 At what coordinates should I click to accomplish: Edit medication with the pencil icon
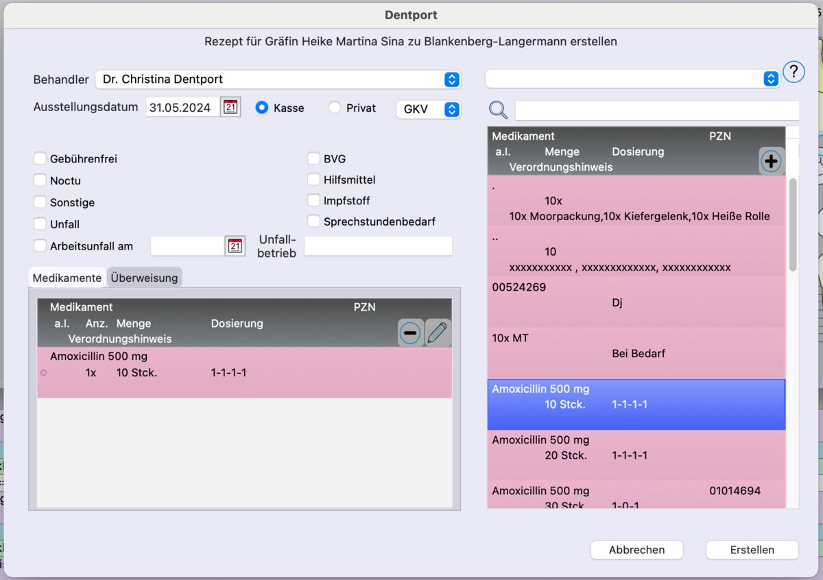(x=438, y=333)
